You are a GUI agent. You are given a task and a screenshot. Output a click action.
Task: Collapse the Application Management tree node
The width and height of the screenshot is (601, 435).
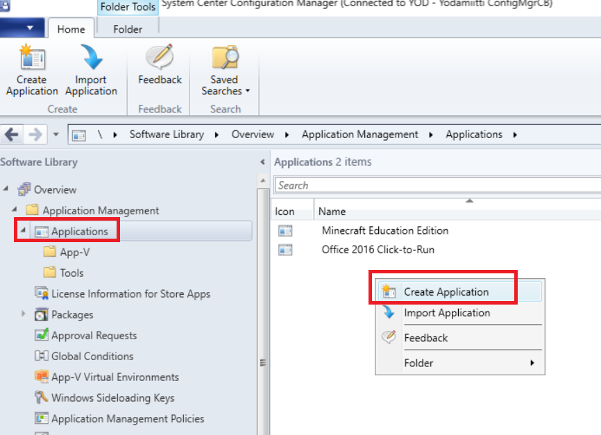click(15, 209)
